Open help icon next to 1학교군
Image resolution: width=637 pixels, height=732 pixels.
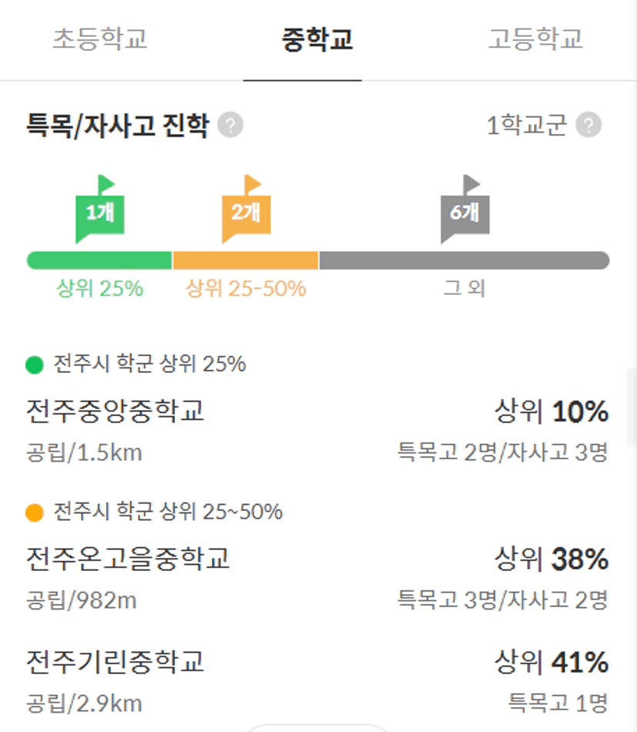point(588,125)
